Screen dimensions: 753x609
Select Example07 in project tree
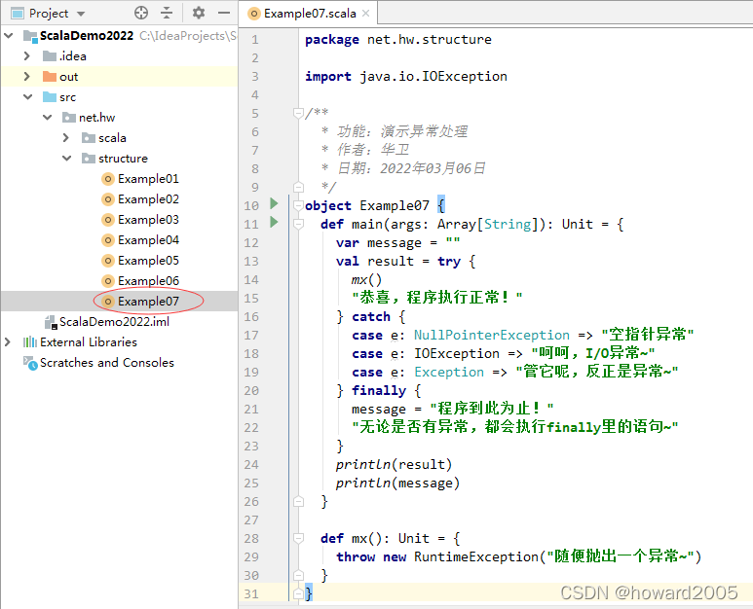(x=148, y=302)
